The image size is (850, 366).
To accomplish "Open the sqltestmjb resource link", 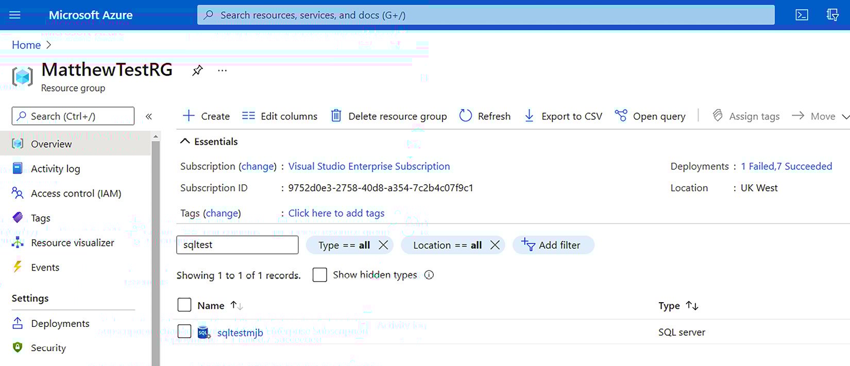I will (240, 333).
